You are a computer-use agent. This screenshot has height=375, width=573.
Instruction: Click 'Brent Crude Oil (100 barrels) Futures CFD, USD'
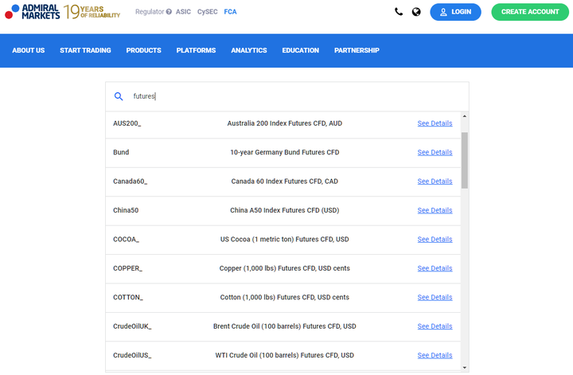[x=285, y=326]
